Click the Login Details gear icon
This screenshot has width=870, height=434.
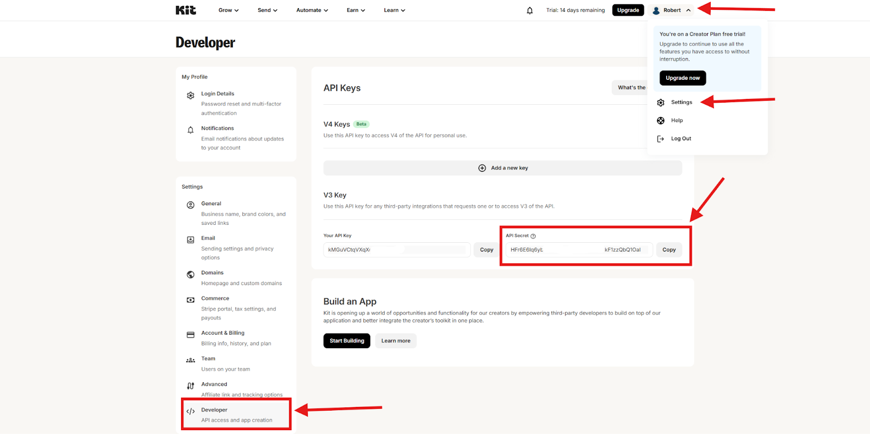[190, 96]
